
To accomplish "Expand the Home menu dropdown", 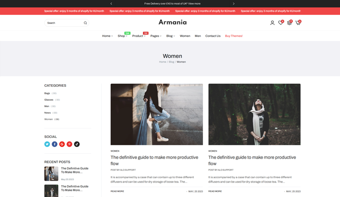I will coord(107,36).
